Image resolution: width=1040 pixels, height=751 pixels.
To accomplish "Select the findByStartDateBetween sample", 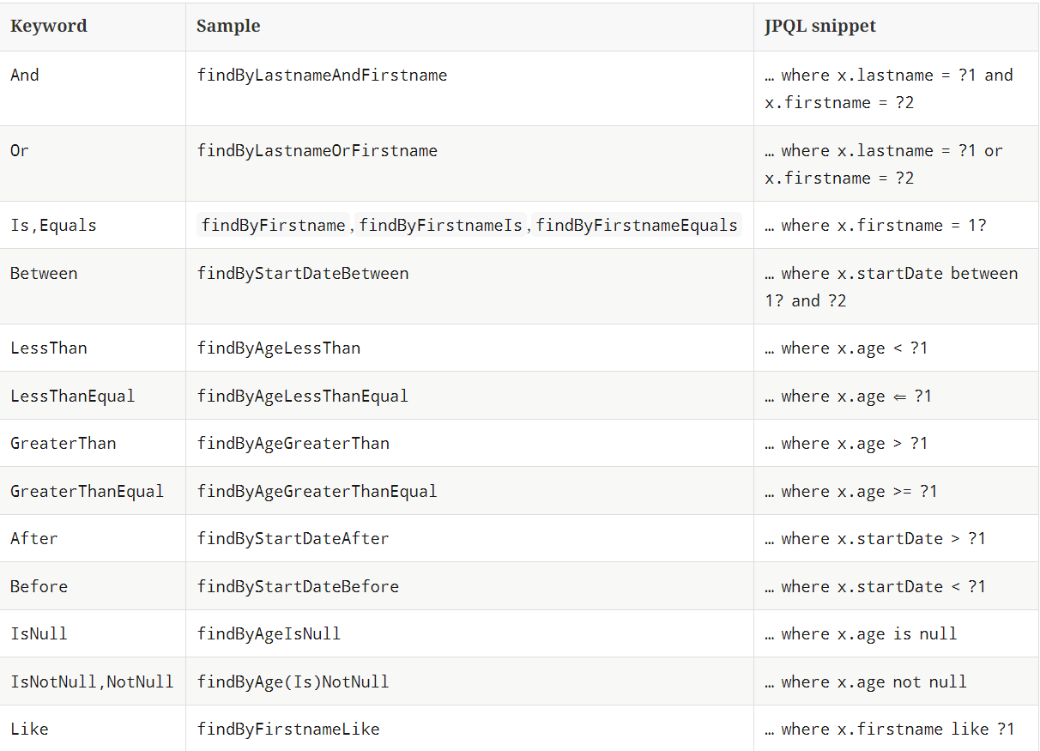I will (303, 274).
